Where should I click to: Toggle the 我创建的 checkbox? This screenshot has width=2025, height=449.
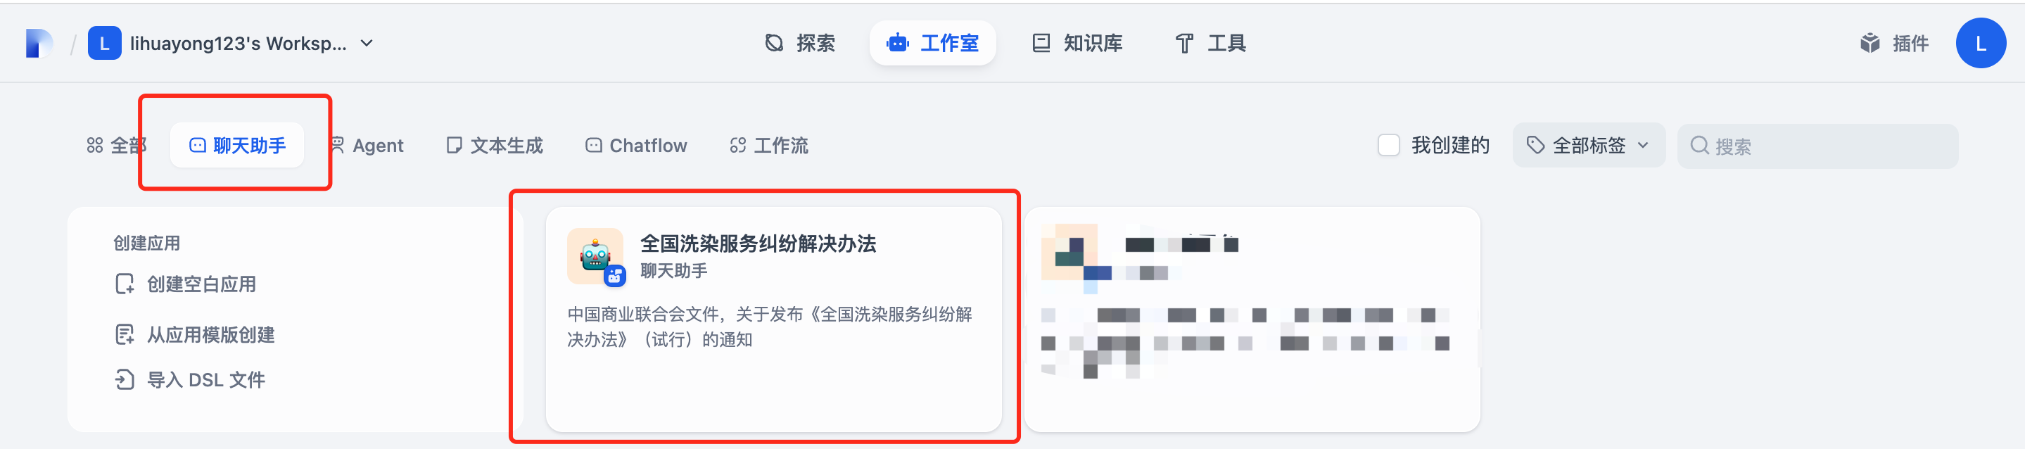pyautogui.click(x=1388, y=146)
